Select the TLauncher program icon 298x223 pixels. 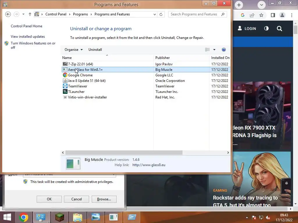pyautogui.click(x=65, y=91)
